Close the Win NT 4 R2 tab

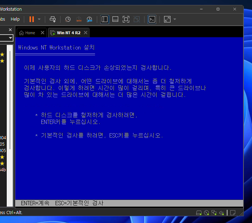[x=86, y=33]
